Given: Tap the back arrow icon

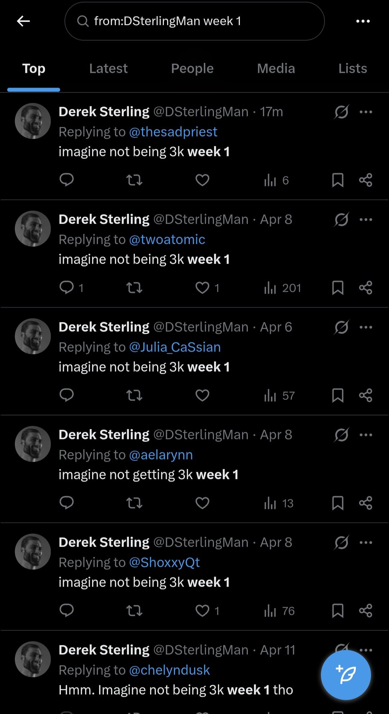Looking at the screenshot, I should [x=23, y=21].
